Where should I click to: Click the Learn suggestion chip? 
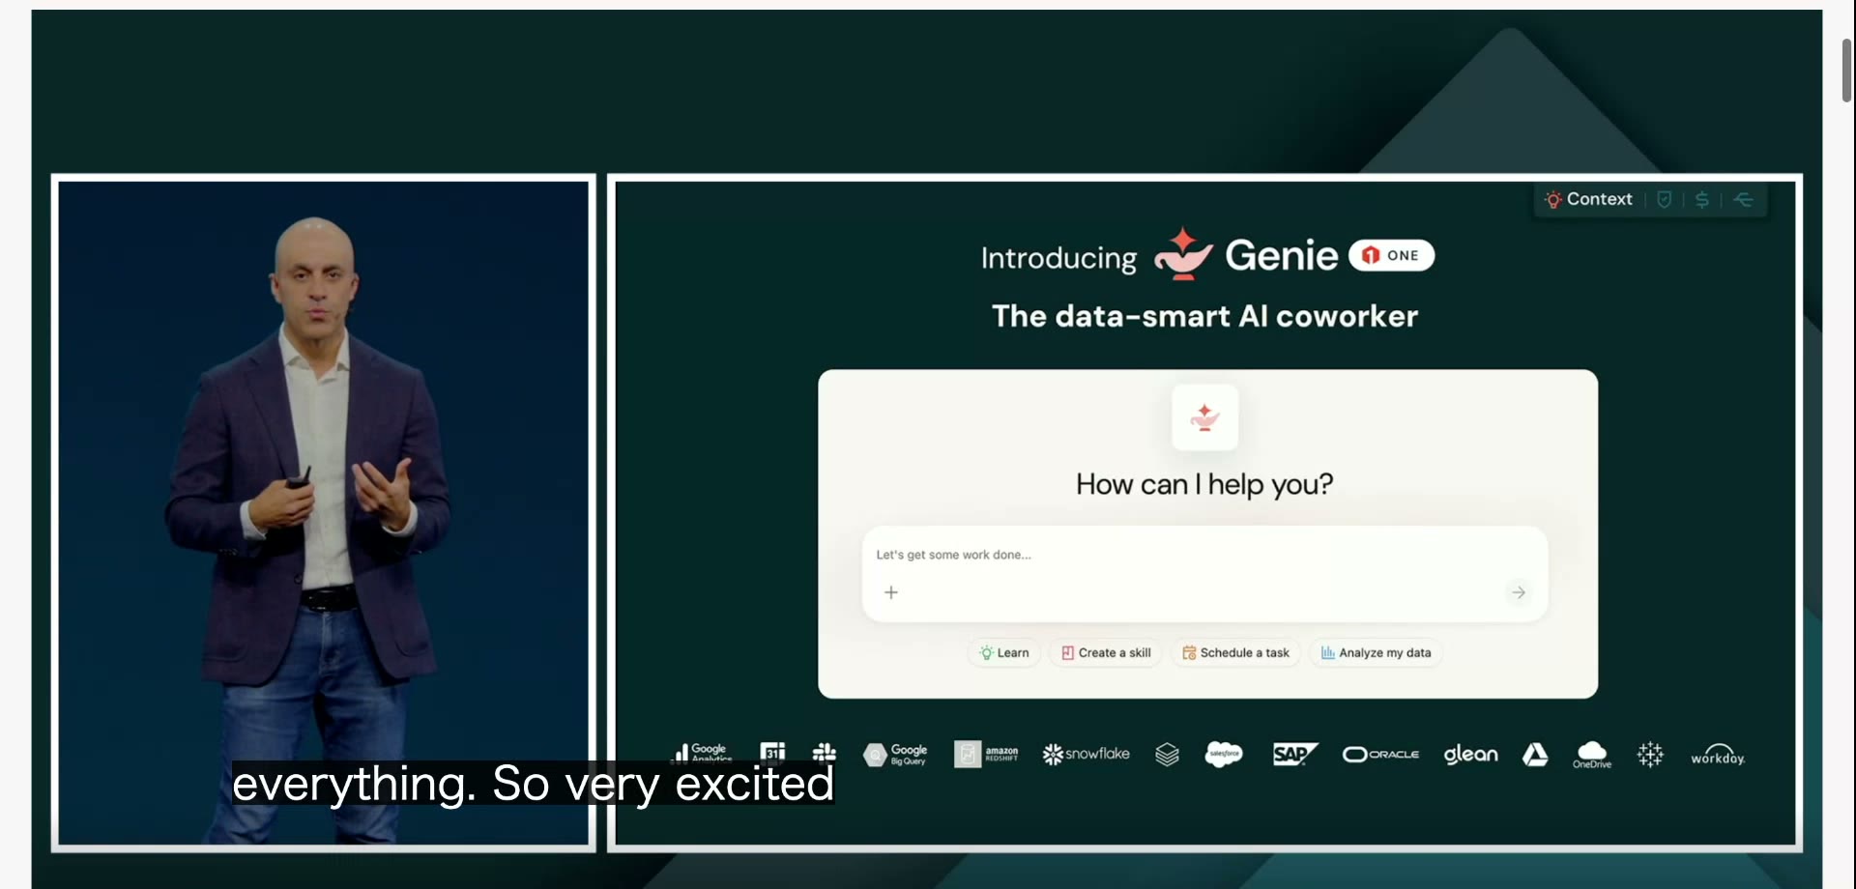pos(1003,653)
